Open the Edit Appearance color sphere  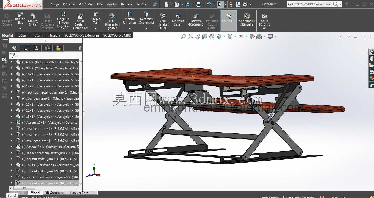(x=252, y=37)
